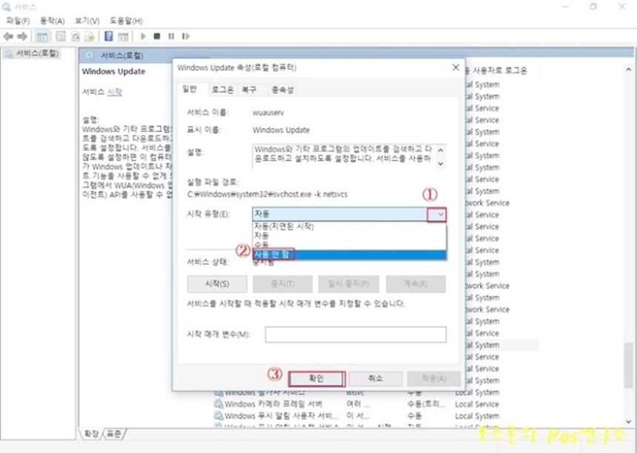Focus the 시작 매개 변수 input field
637x453 pixels.
point(356,335)
